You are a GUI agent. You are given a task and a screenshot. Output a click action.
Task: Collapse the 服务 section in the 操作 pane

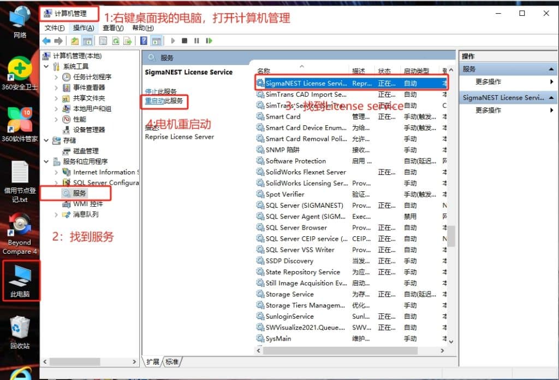point(551,69)
